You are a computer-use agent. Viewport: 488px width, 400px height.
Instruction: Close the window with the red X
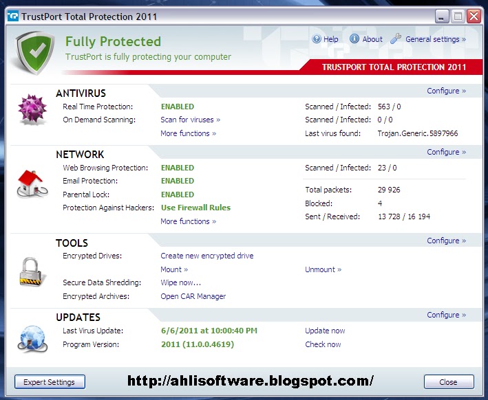point(474,16)
